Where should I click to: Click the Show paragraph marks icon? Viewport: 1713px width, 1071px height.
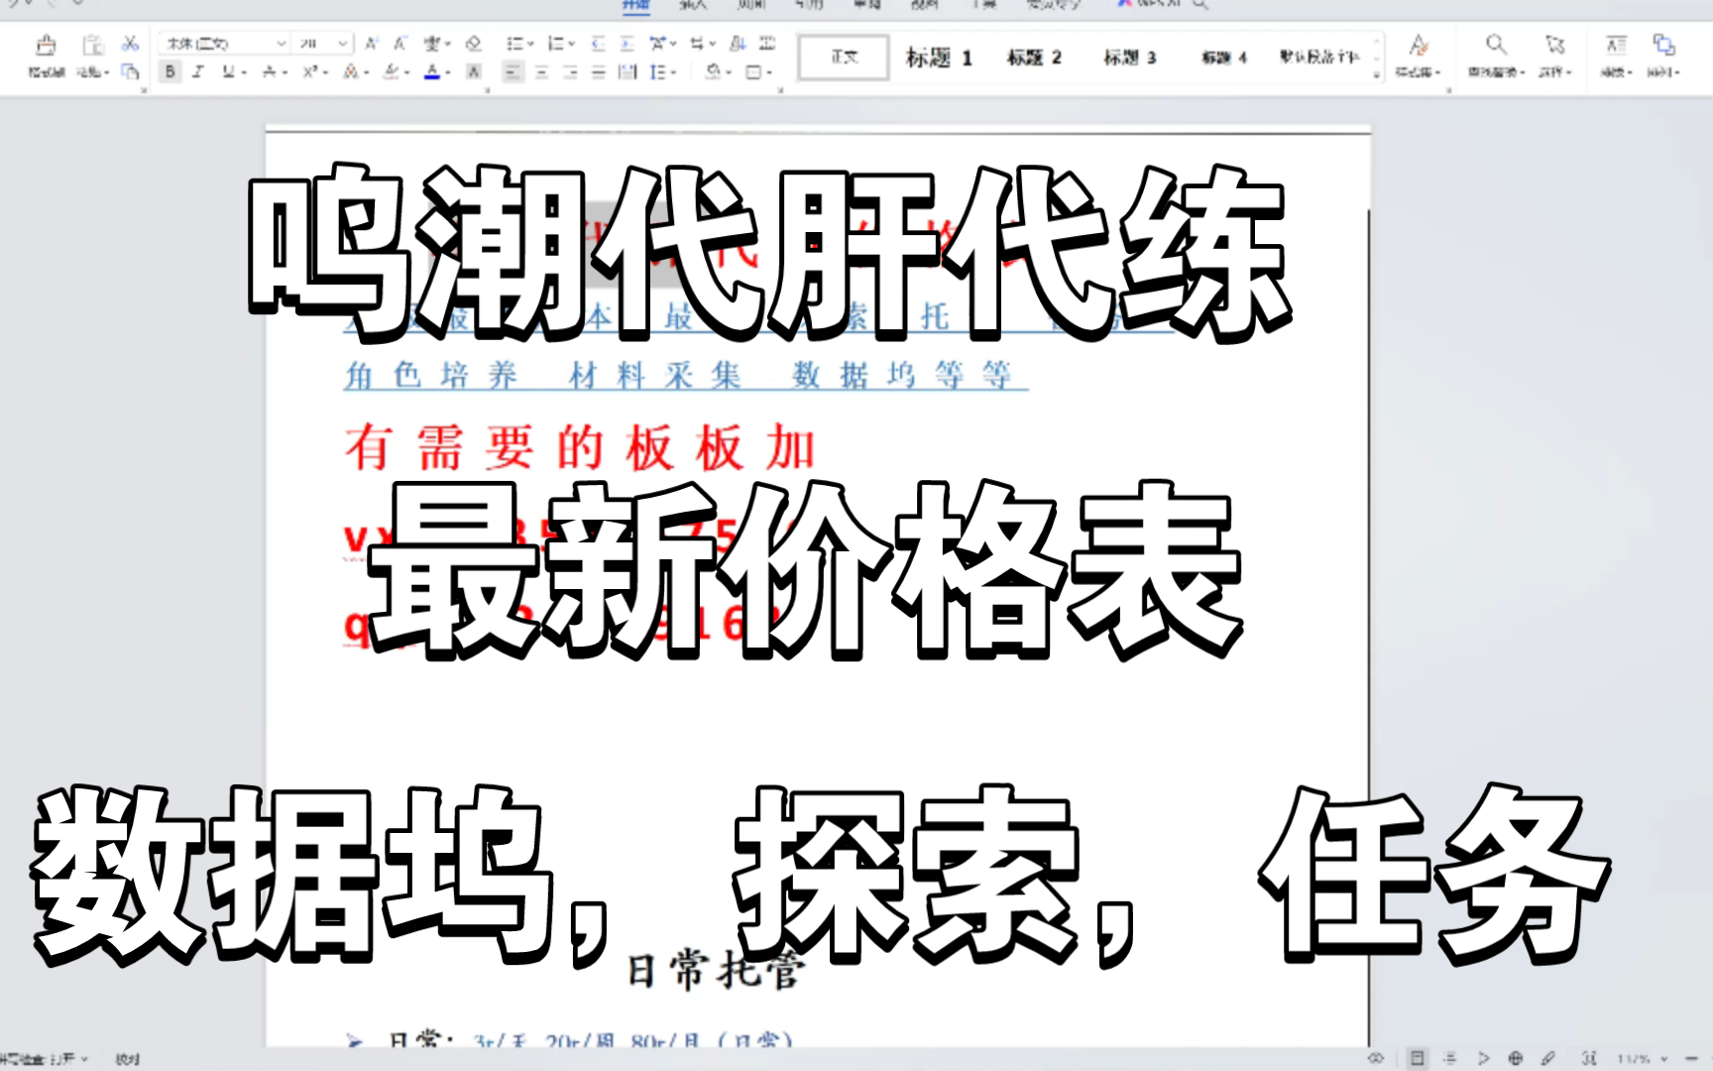[767, 44]
